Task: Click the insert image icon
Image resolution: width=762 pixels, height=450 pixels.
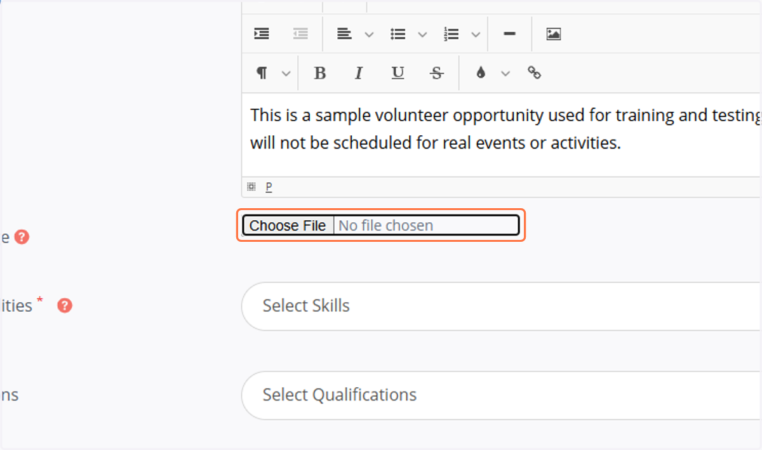Action: point(554,34)
